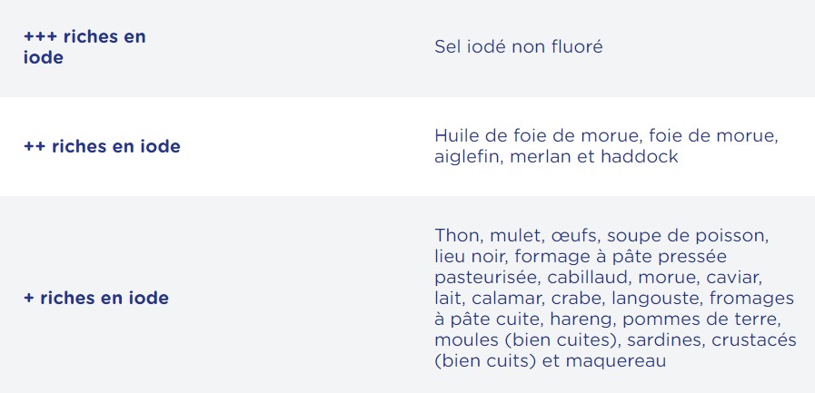Click the '+++ riches en iode' row label

84,47
